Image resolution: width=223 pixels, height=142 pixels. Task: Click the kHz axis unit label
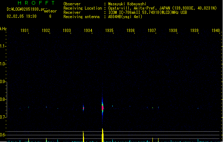3,29
